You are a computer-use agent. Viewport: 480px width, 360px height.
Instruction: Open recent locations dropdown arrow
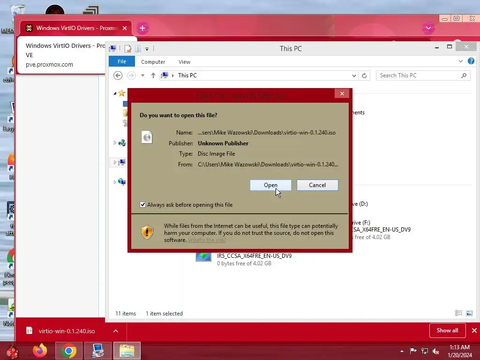(142, 75)
